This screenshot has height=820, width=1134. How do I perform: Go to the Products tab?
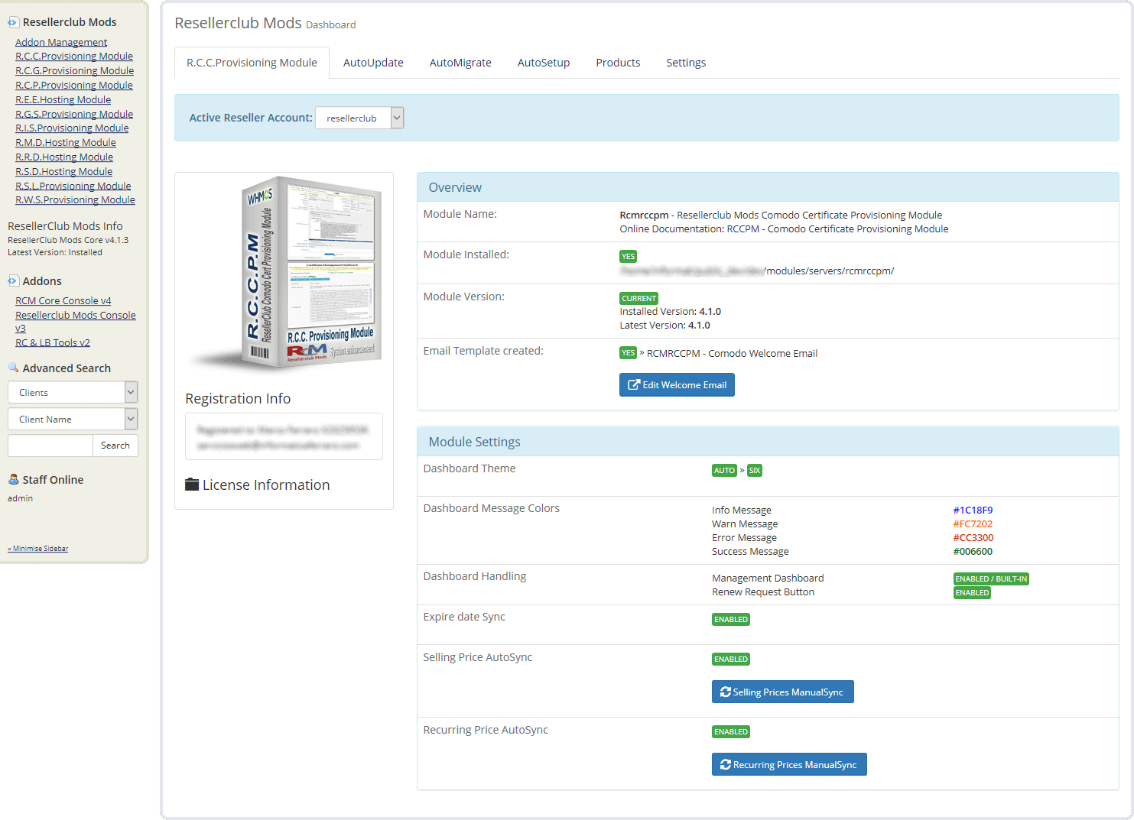point(618,63)
